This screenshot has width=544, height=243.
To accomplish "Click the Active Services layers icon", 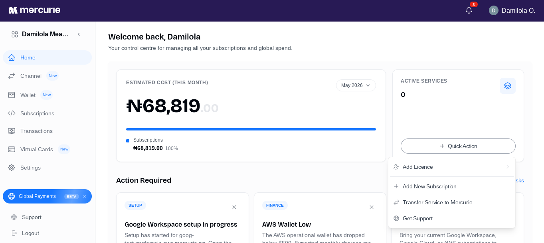I will [x=508, y=86].
